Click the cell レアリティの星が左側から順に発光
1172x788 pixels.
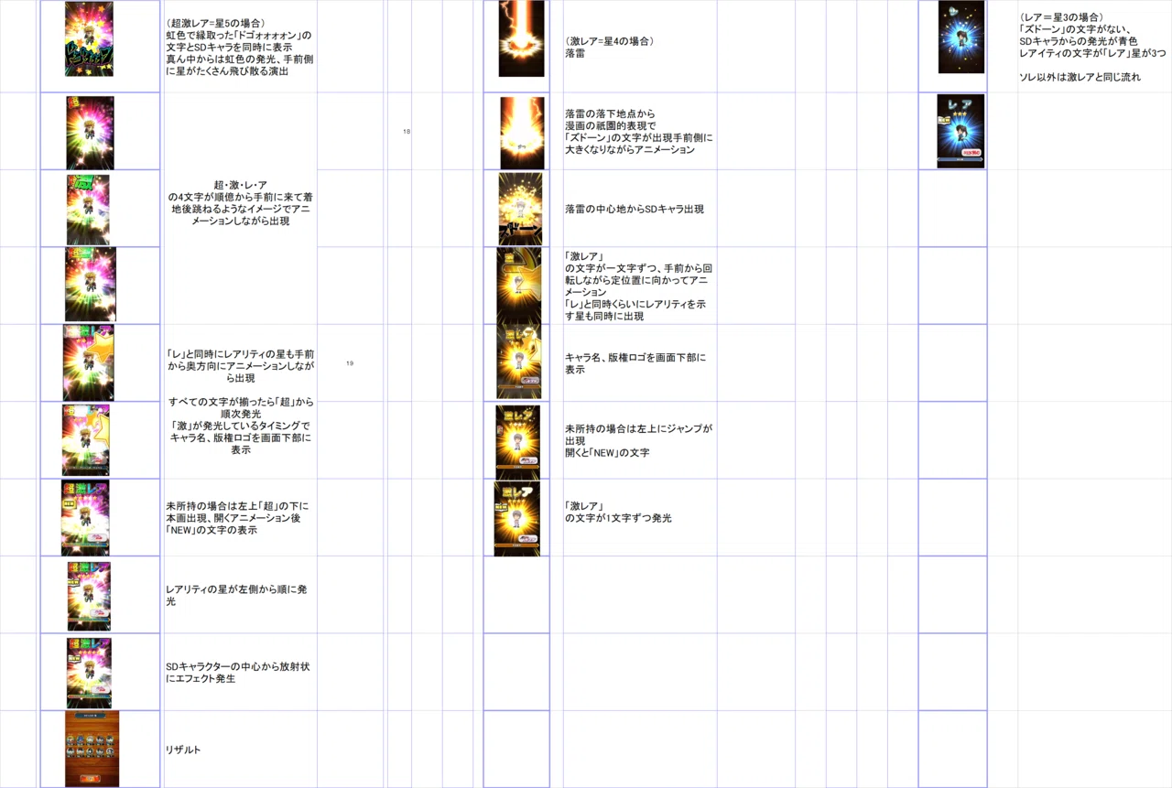240,595
